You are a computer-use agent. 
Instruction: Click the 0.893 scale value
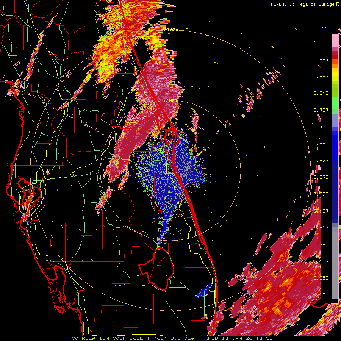321,76
